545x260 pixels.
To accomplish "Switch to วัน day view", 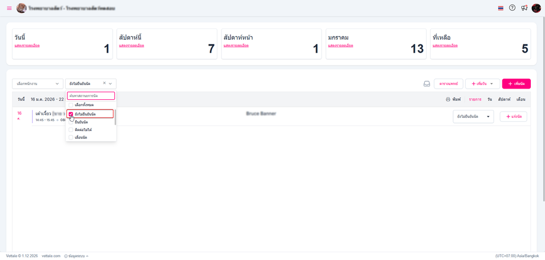I will pos(489,99).
